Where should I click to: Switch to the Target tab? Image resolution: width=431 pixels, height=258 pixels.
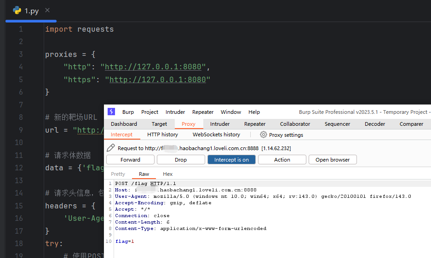[159, 124]
